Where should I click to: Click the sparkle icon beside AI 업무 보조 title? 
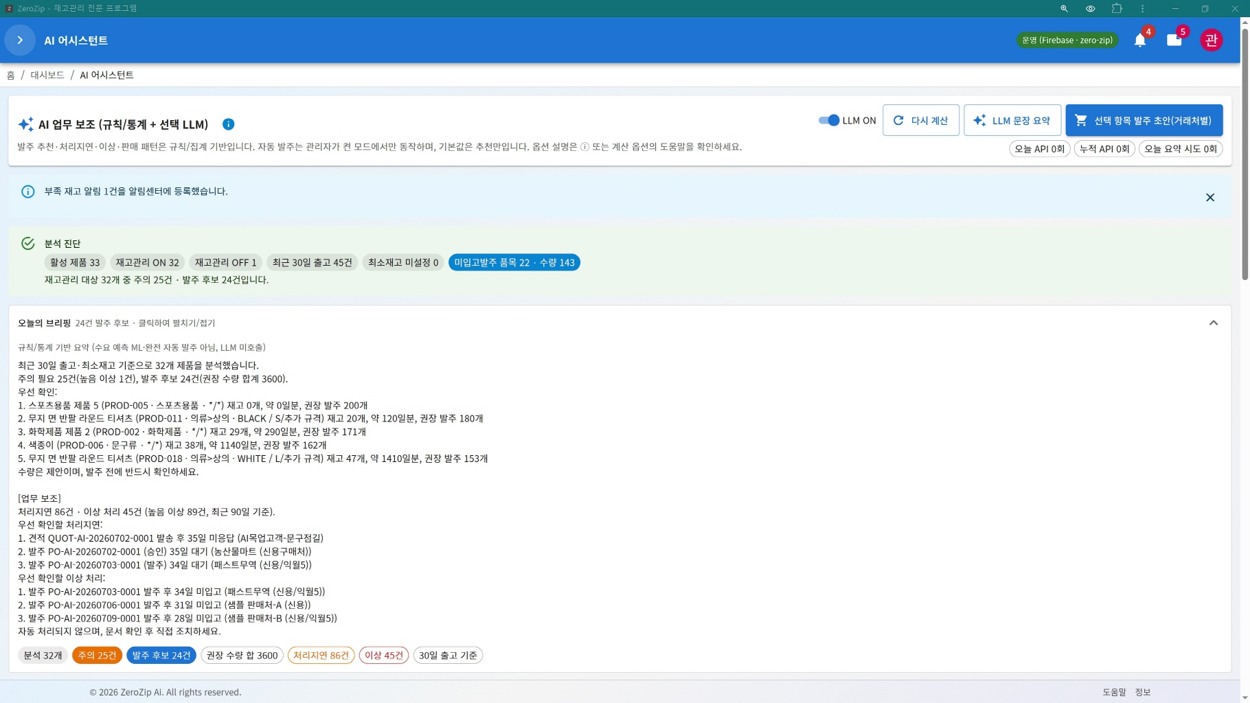(25, 124)
